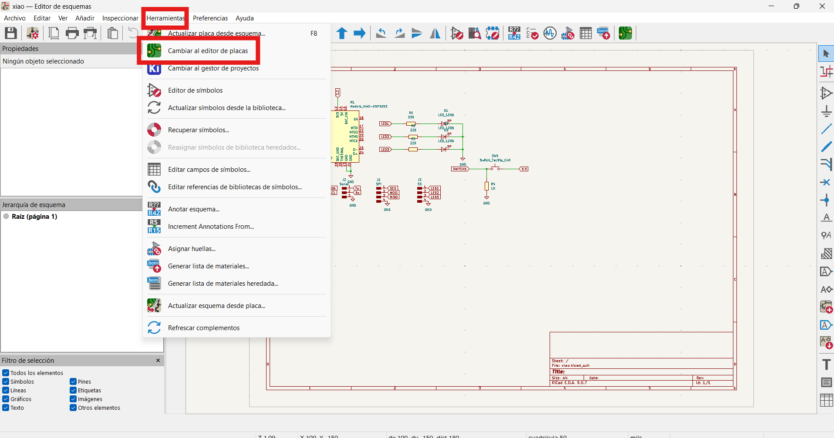Toggle the Imágenes filter checkbox
Image resolution: width=834 pixels, height=438 pixels.
pos(73,399)
